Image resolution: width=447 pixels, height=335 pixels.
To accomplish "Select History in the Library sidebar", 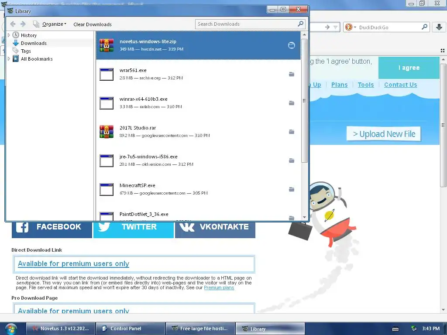I will (x=28, y=35).
